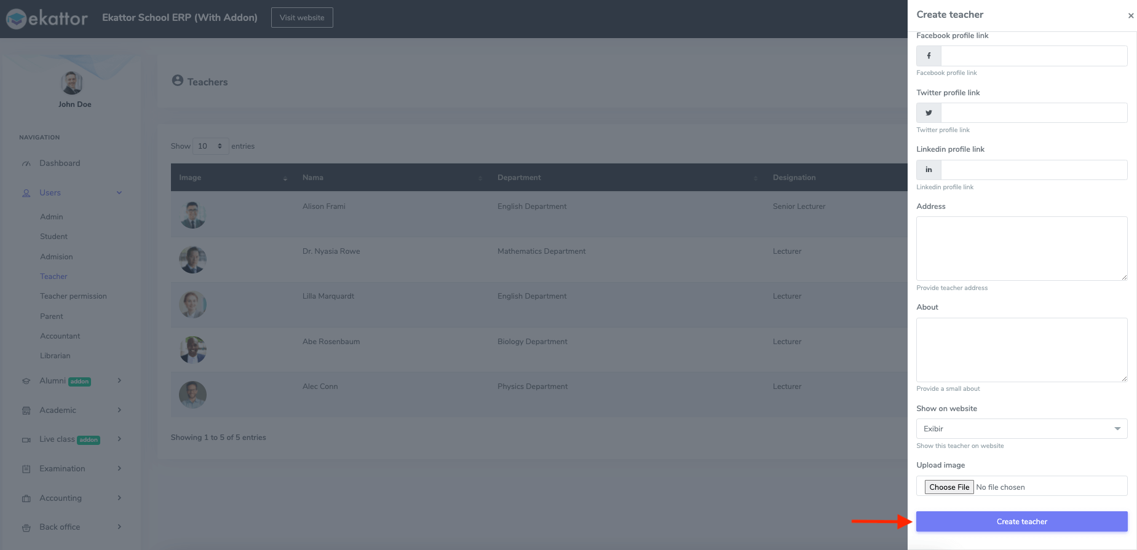Click the Ekattor logo

coord(47,18)
